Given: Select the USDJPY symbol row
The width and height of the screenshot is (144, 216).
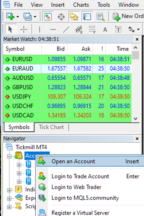Looking at the screenshot, I should [x=67, y=97].
